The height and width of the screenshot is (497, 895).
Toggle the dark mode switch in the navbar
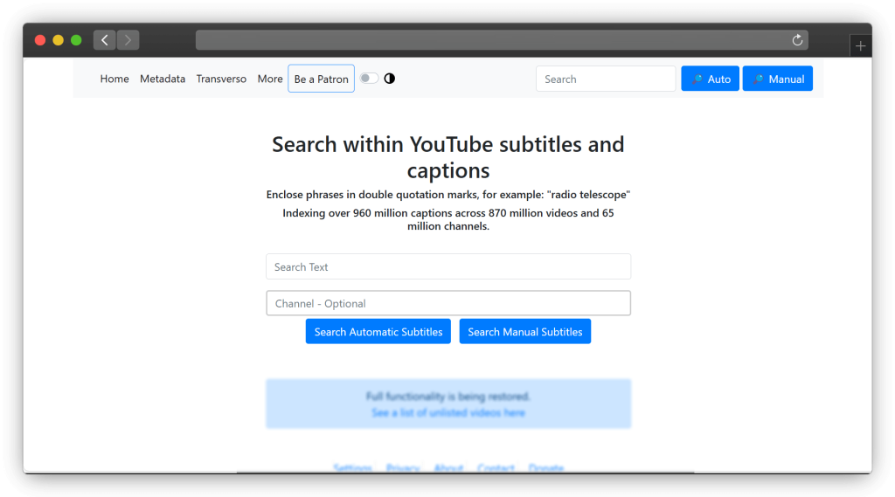[369, 79]
